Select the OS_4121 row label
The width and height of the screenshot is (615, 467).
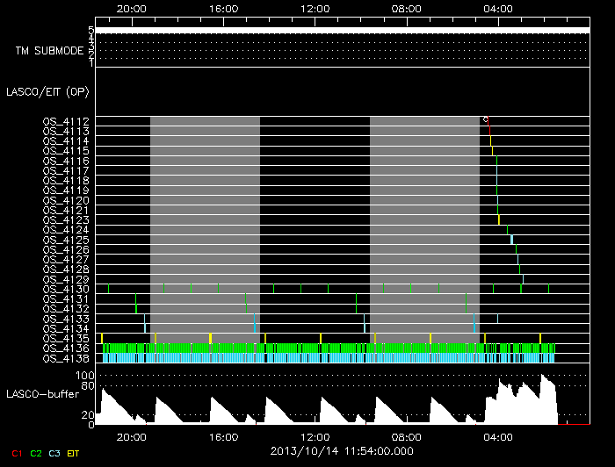pos(66,211)
